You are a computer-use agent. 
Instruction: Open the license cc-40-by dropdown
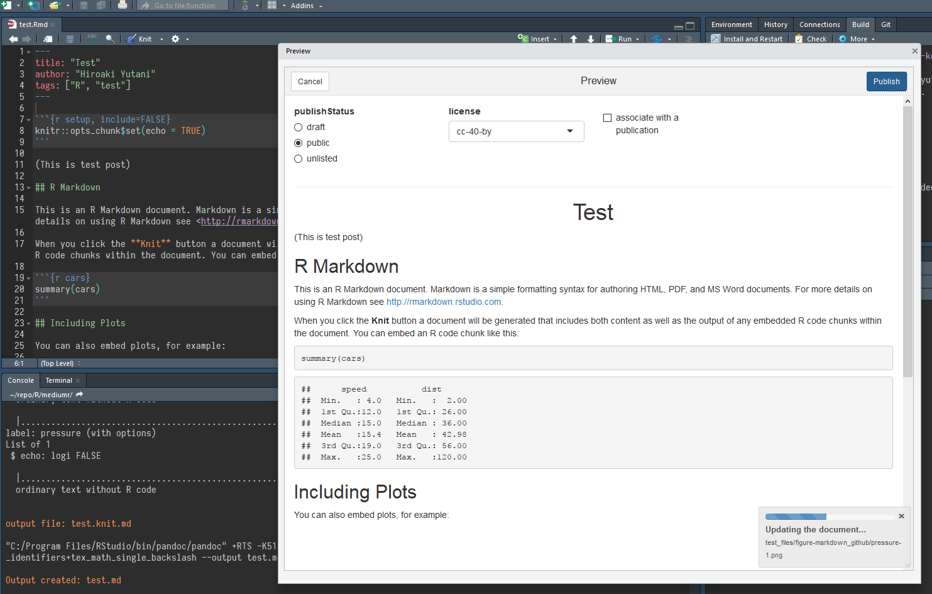pyautogui.click(x=516, y=131)
